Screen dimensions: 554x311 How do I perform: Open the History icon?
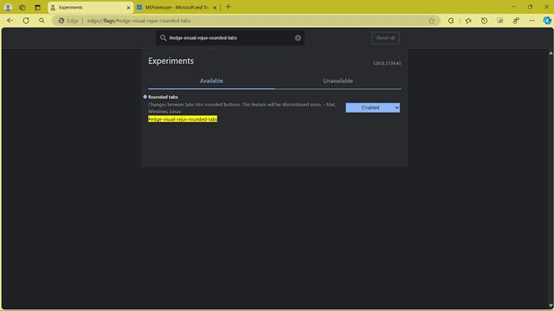[x=484, y=21]
